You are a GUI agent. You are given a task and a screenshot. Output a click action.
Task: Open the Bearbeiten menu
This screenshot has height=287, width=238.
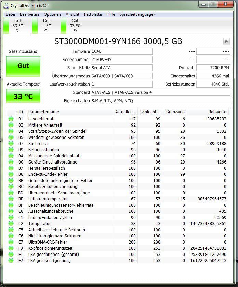click(x=29, y=14)
